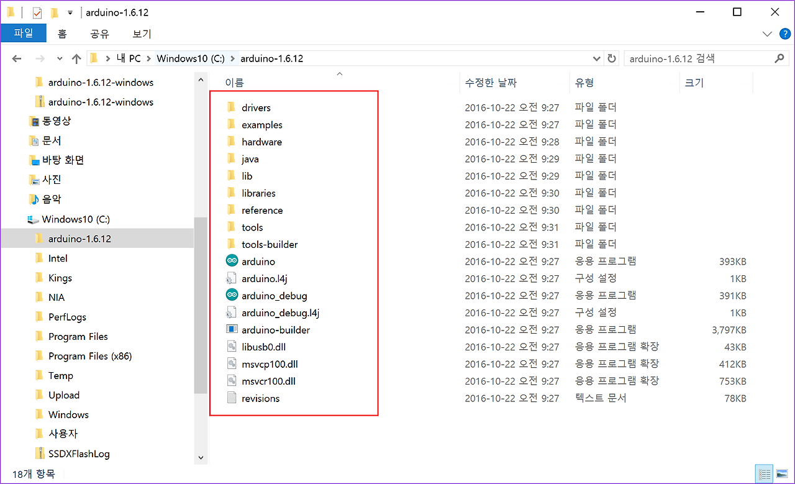The image size is (795, 484).
Task: Click the Back navigation arrow
Action: pyautogui.click(x=17, y=58)
